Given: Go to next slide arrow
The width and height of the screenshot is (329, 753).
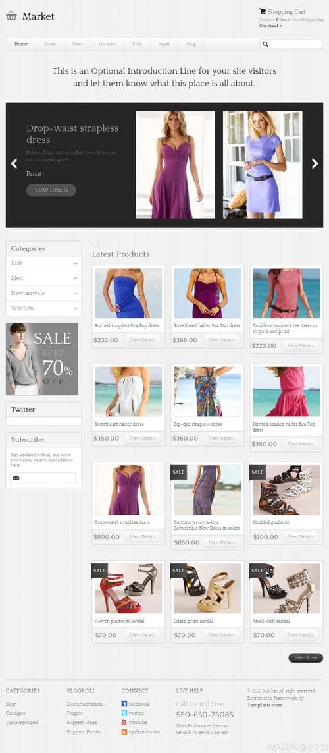Looking at the screenshot, I should tap(315, 164).
